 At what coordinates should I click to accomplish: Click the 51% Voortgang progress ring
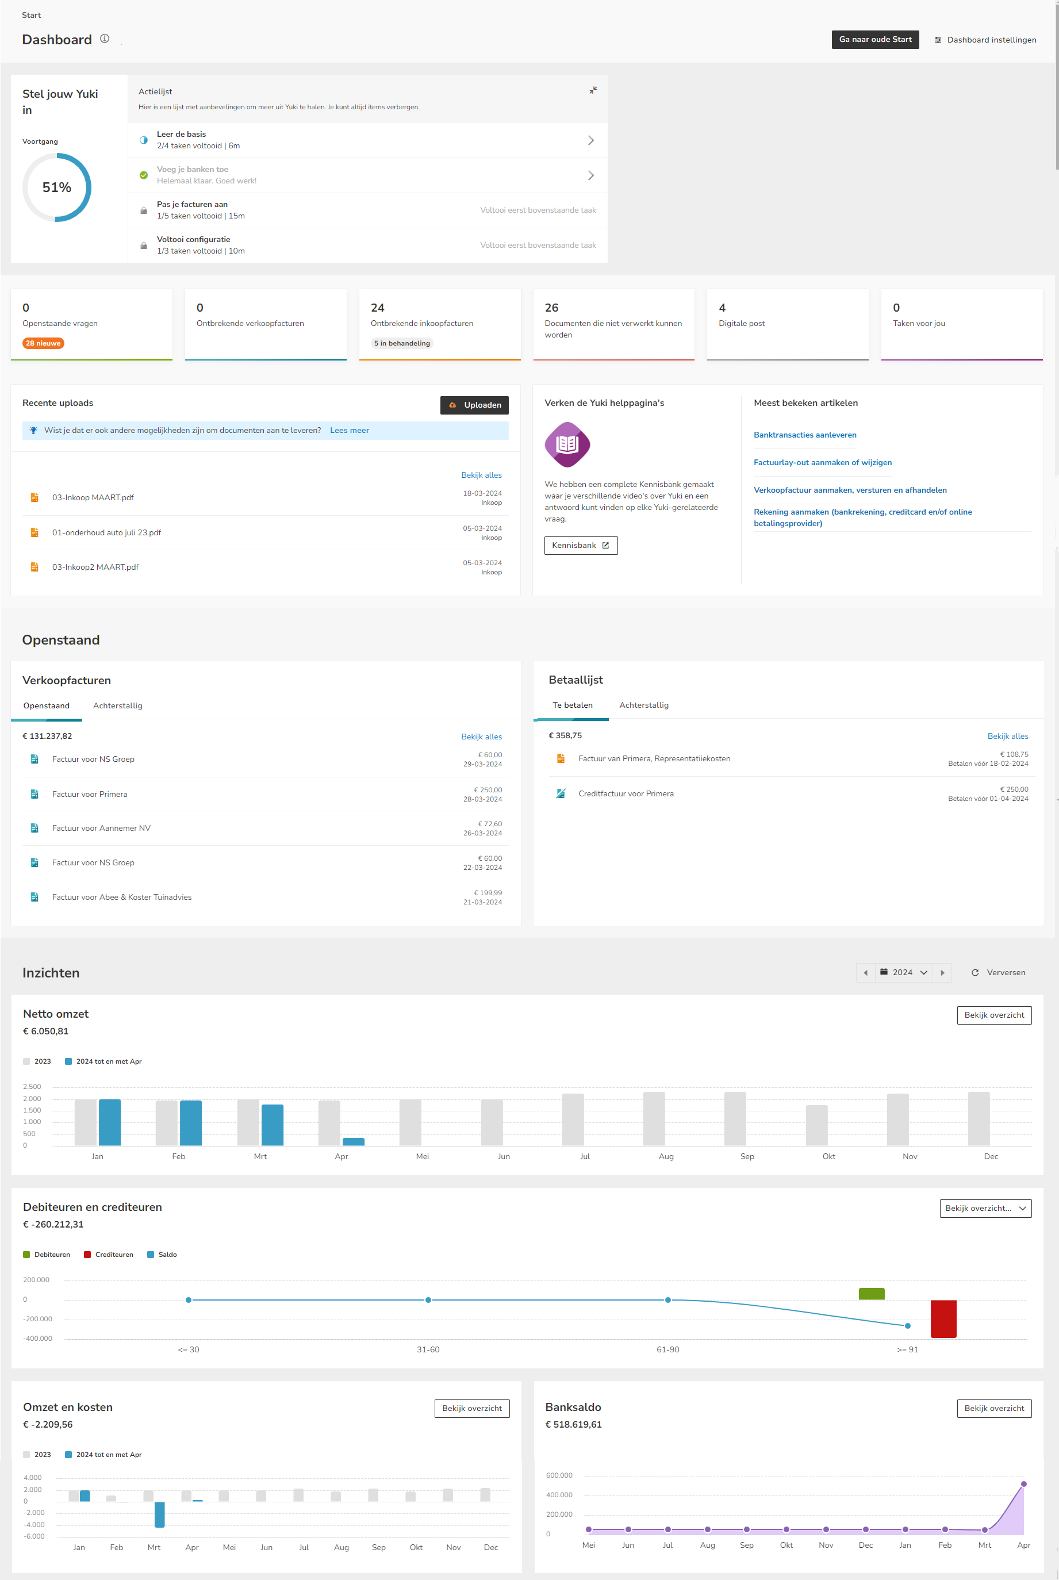(x=57, y=188)
